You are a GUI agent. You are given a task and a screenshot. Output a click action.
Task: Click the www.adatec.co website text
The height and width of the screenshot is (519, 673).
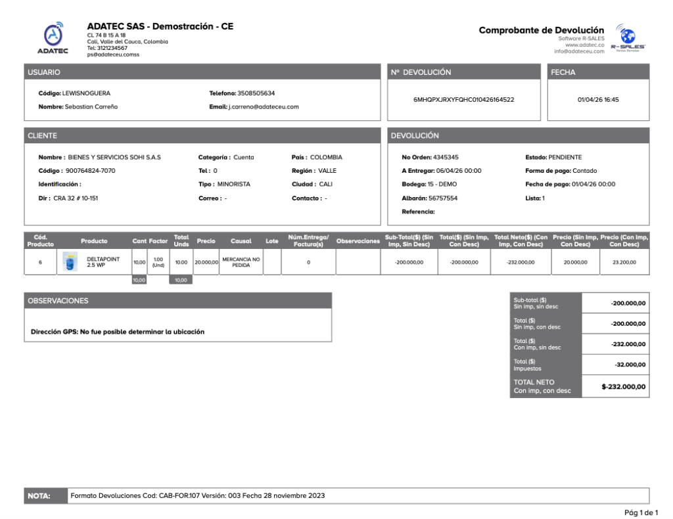pyautogui.click(x=584, y=45)
